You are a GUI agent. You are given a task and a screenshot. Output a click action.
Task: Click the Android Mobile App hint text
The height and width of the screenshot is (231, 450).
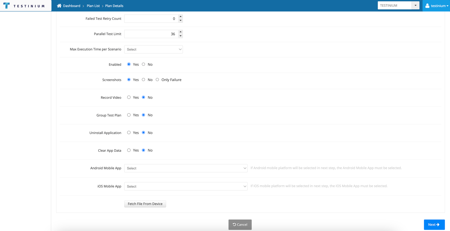(x=326, y=168)
